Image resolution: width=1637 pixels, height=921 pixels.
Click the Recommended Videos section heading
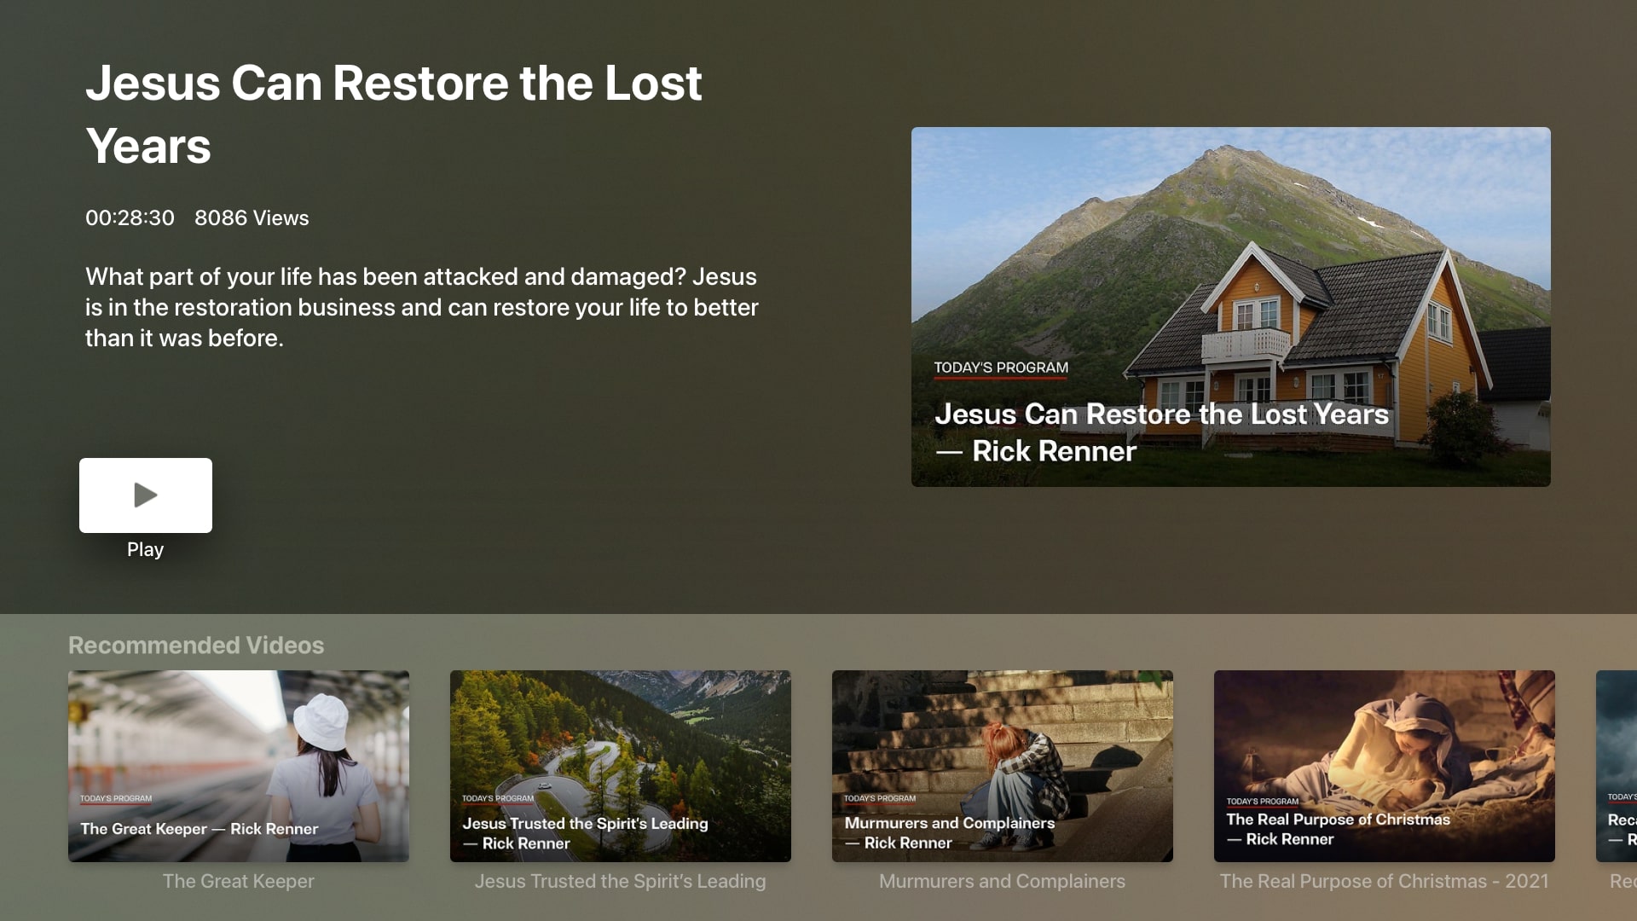click(x=196, y=646)
